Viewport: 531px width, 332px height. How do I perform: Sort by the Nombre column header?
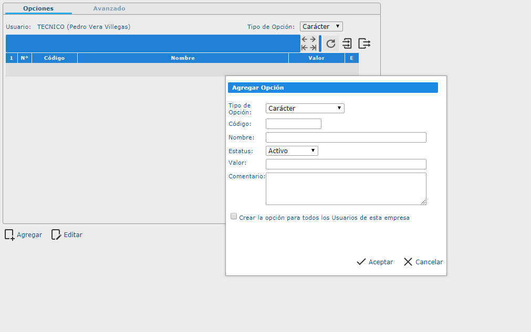coord(183,58)
